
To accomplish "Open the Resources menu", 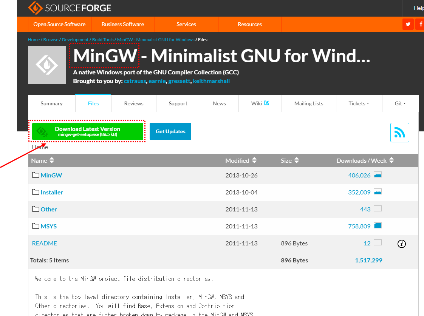I will pos(250,24).
